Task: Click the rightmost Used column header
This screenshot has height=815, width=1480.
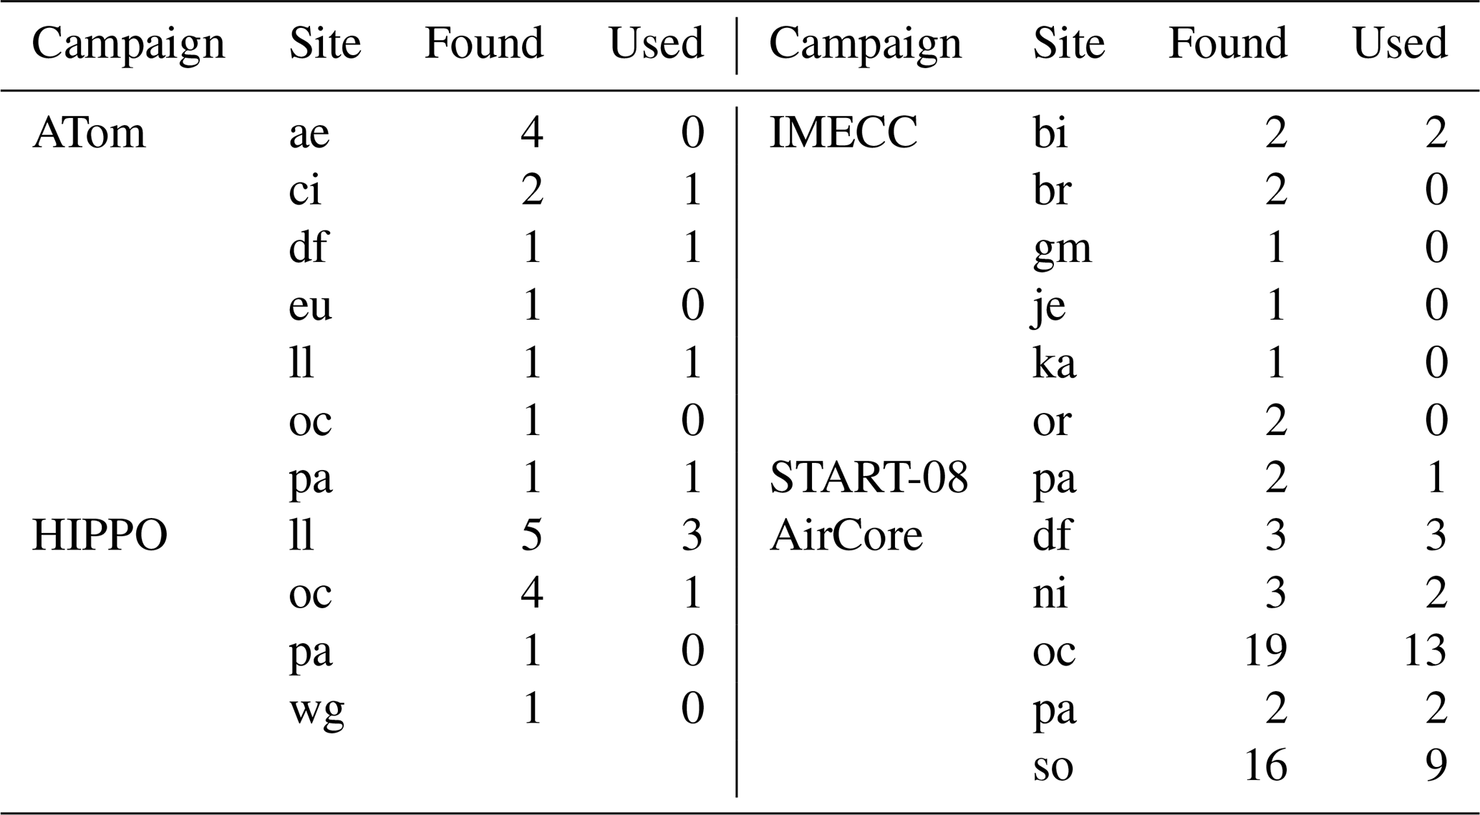Action: tap(1400, 44)
